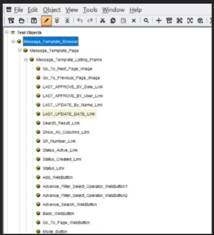Viewport: 214px width, 235px height.
Task: Select the Go_To_Previous_Page_Image object
Action: click(71, 78)
